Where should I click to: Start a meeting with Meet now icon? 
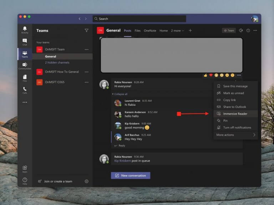coord(241,31)
